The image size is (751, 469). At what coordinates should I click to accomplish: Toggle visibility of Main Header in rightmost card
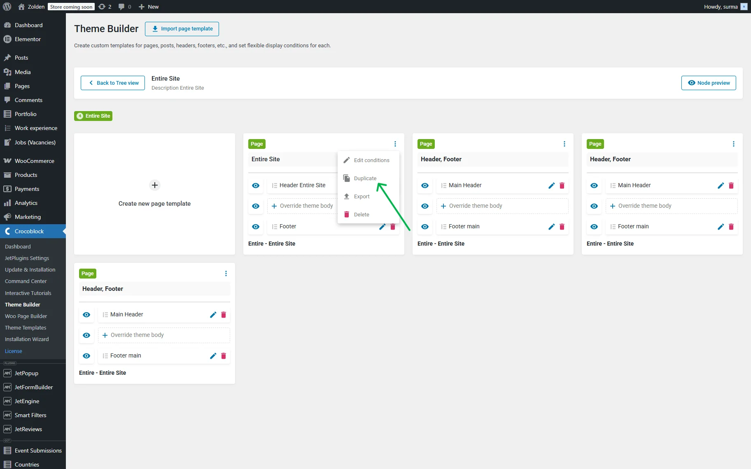point(594,186)
